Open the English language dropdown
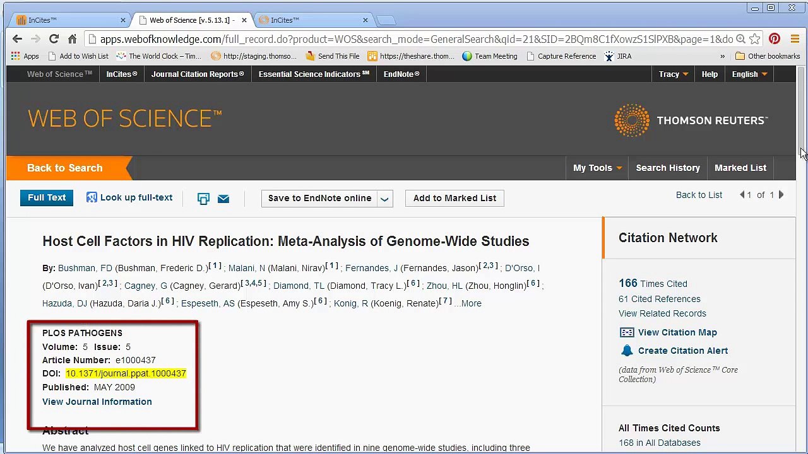Screen dimensions: 808x454 point(749,74)
